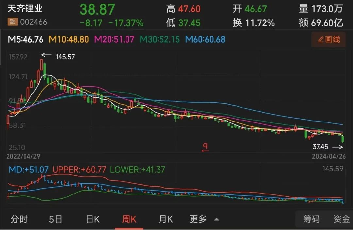Screen dimensions: 353x230
Task: Click the amount value 69.60亿
Action: pos(327,23)
